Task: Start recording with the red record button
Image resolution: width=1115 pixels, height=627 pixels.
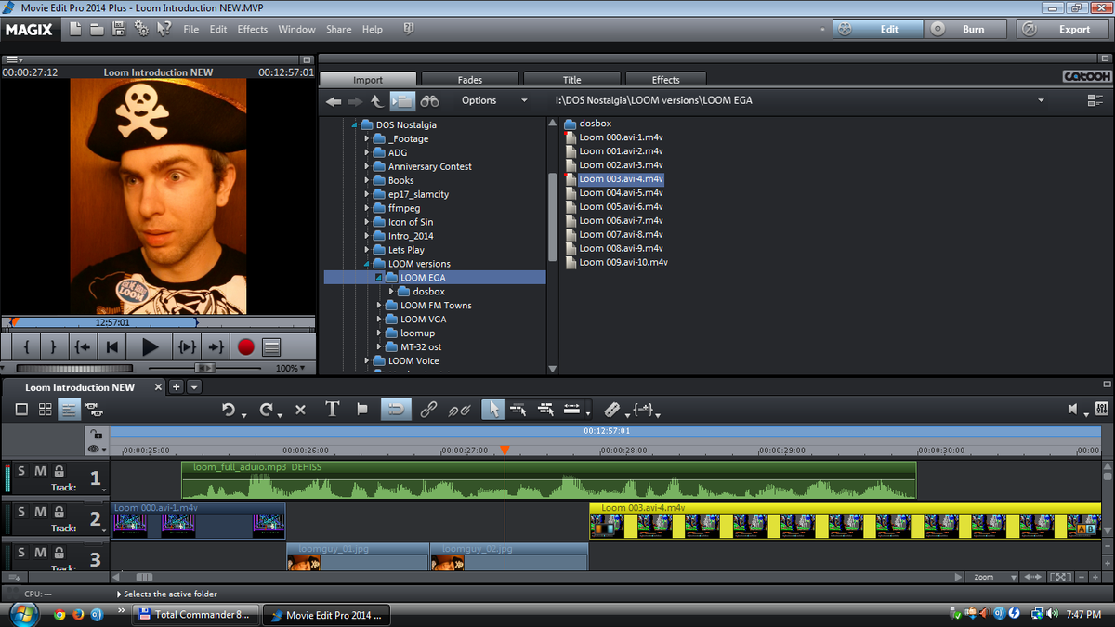Action: (245, 347)
